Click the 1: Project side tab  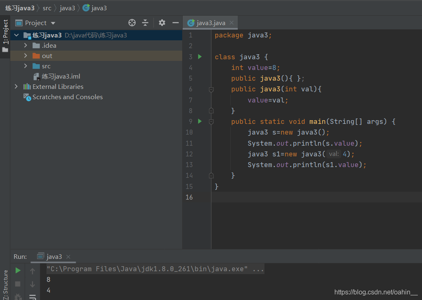tap(5, 32)
